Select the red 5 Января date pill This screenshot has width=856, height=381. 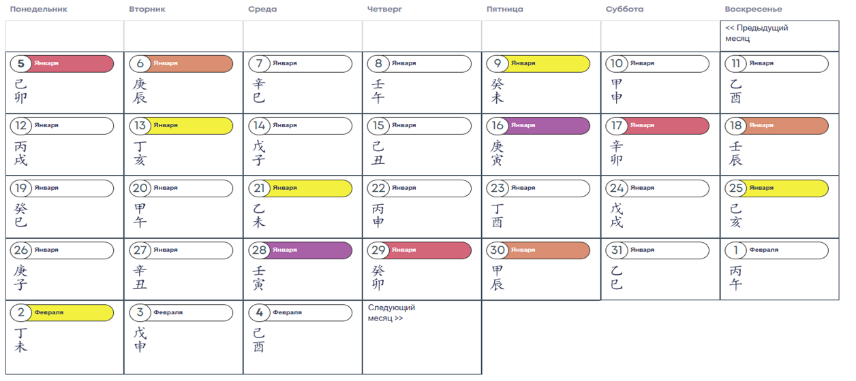pos(62,64)
